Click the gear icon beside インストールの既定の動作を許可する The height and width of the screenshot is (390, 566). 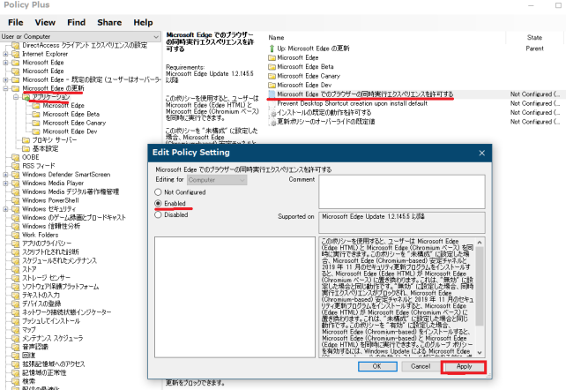click(x=273, y=113)
